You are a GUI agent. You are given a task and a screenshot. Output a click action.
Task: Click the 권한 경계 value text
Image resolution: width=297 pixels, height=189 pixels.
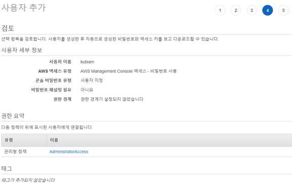(x=112, y=99)
